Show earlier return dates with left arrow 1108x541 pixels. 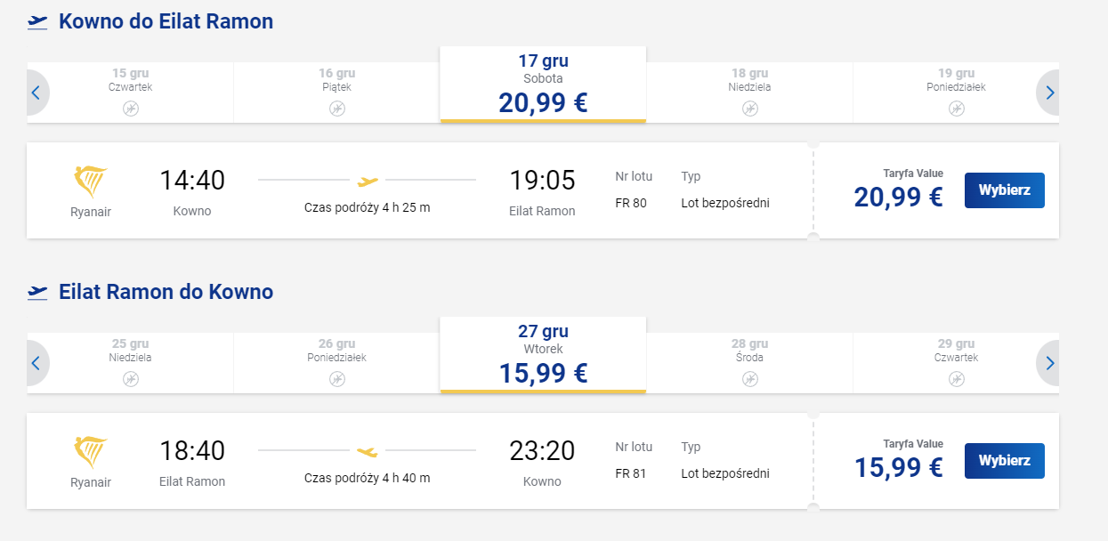pos(36,363)
